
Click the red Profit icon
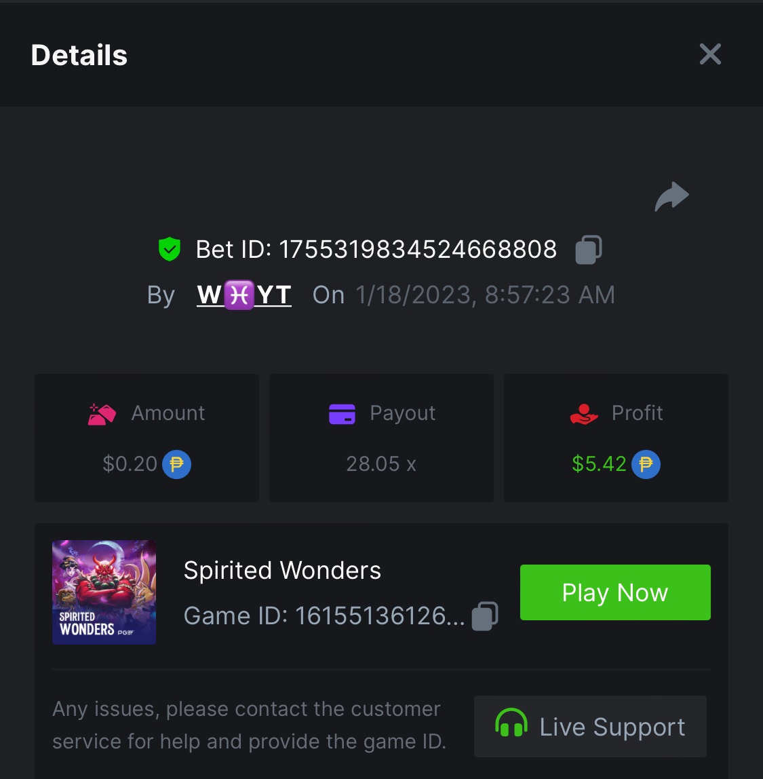pyautogui.click(x=584, y=413)
